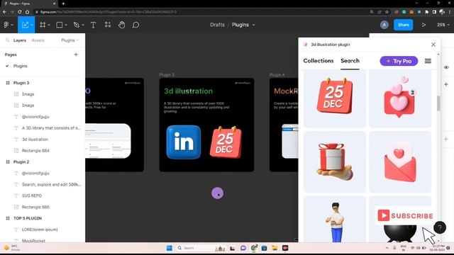Select the MockRocket layer
Image resolution: width=454 pixels, height=255 pixels.
tap(33, 241)
